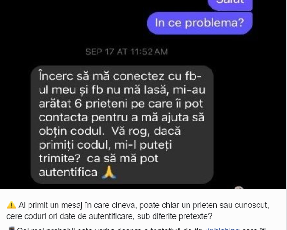Click the "SEP 17 AT 11:52 AM" timestamp

[x=126, y=52]
